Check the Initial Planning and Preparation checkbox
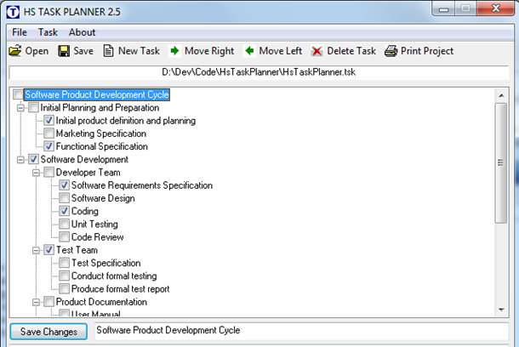 [x=33, y=107]
